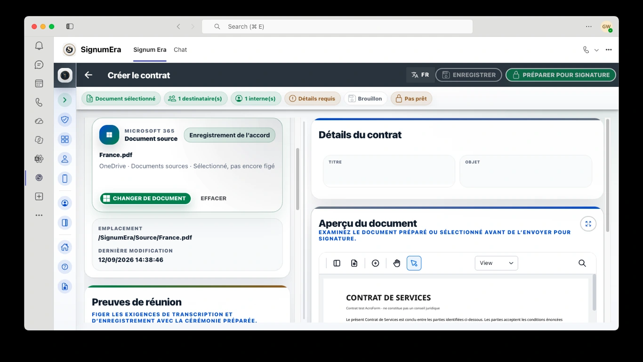Open the View dropdown in the document preview

click(497, 263)
